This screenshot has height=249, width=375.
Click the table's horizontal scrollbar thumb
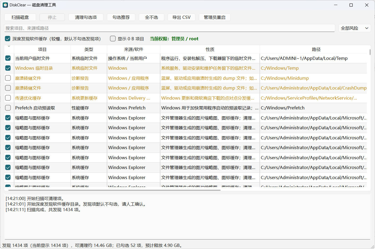[114, 190]
